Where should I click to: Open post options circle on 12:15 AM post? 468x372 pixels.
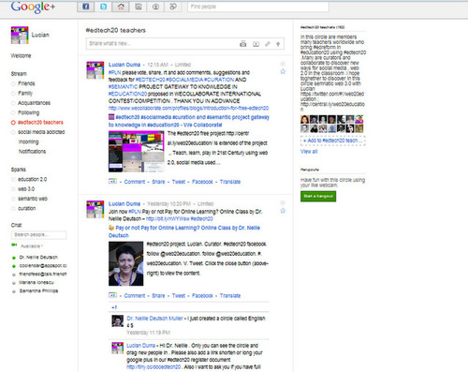tap(283, 64)
